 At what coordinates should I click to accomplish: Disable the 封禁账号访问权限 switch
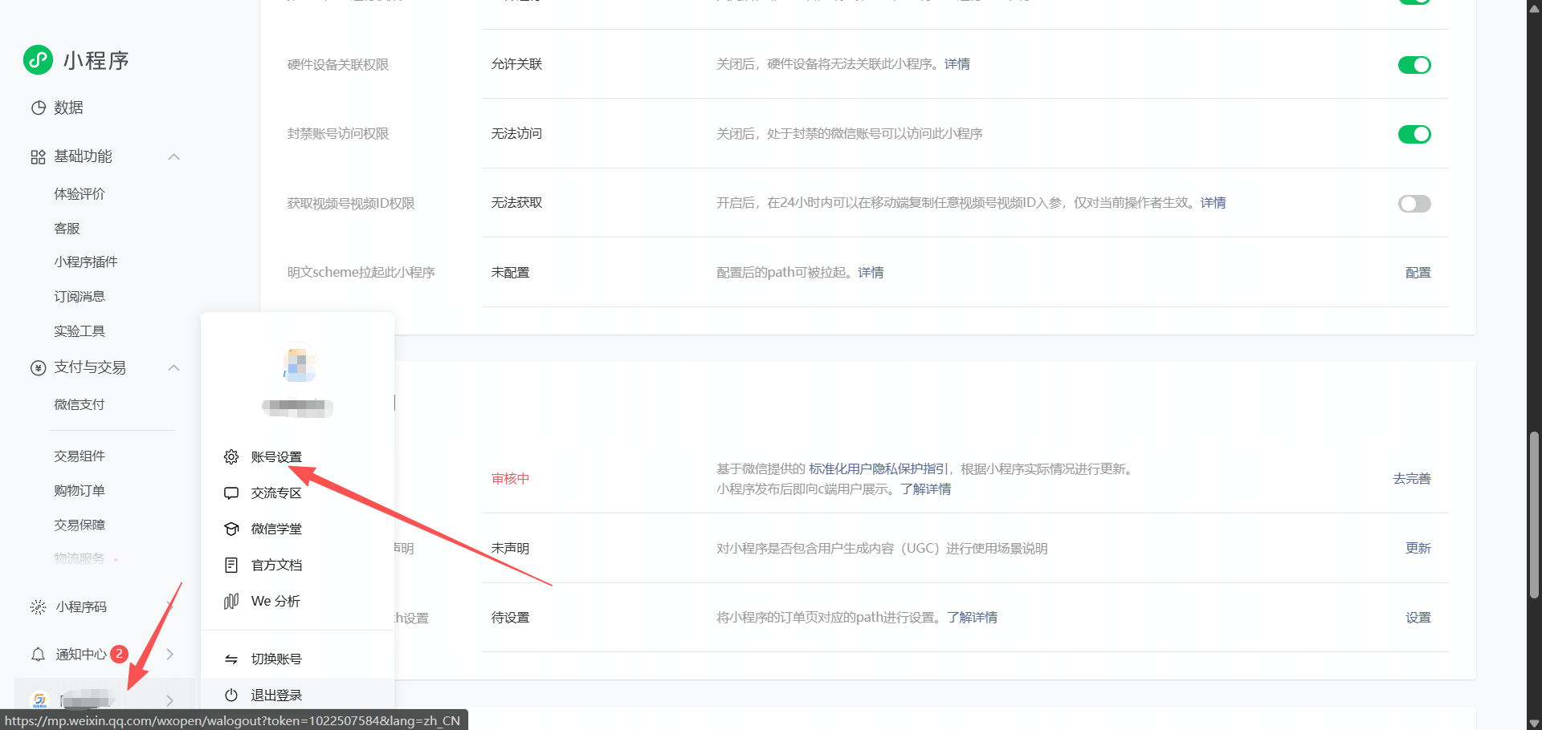(1414, 134)
